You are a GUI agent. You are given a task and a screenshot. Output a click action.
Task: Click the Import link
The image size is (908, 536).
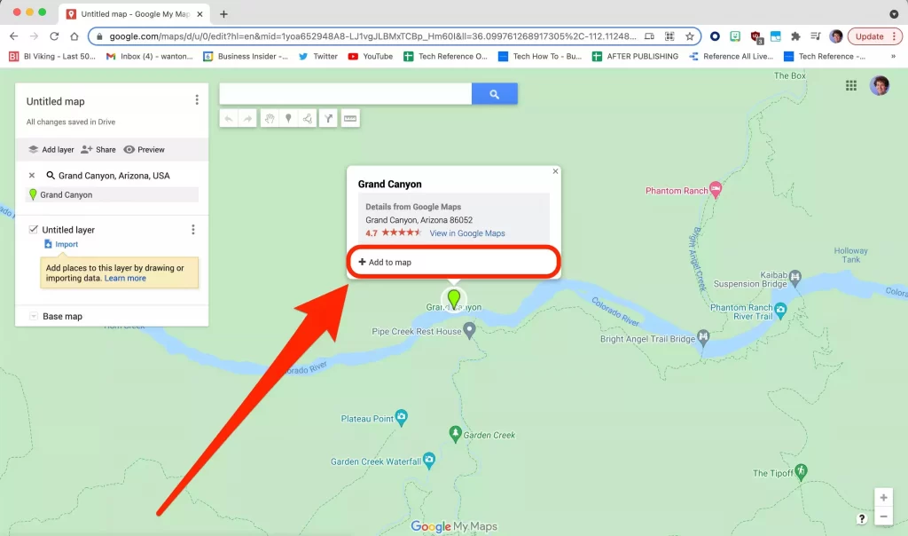tap(61, 245)
